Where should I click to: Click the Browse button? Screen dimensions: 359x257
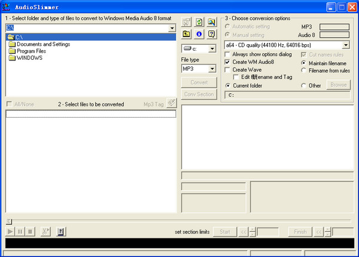(339, 85)
